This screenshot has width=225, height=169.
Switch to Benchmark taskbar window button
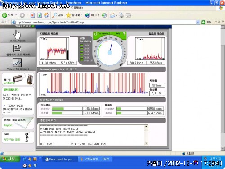pos(60,159)
